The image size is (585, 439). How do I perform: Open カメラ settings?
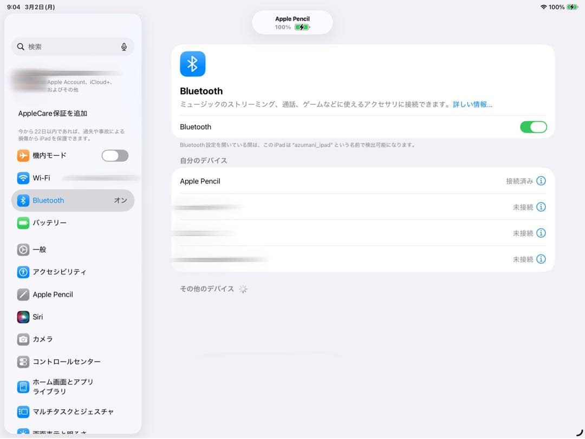73,339
